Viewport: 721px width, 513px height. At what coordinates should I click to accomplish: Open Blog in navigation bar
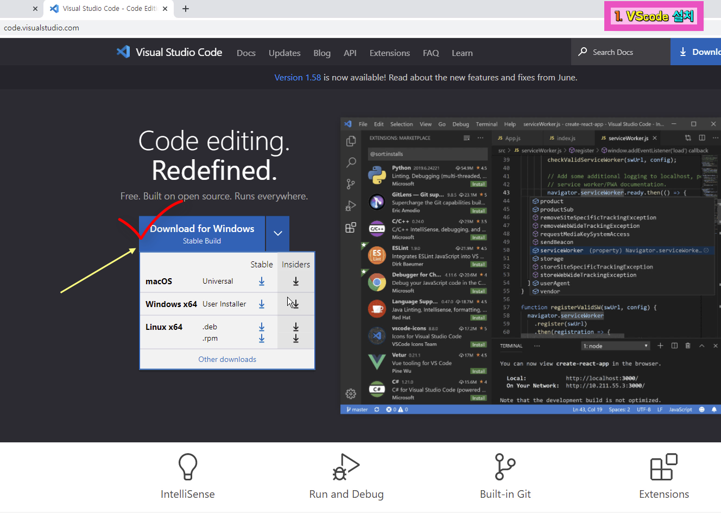click(x=322, y=53)
